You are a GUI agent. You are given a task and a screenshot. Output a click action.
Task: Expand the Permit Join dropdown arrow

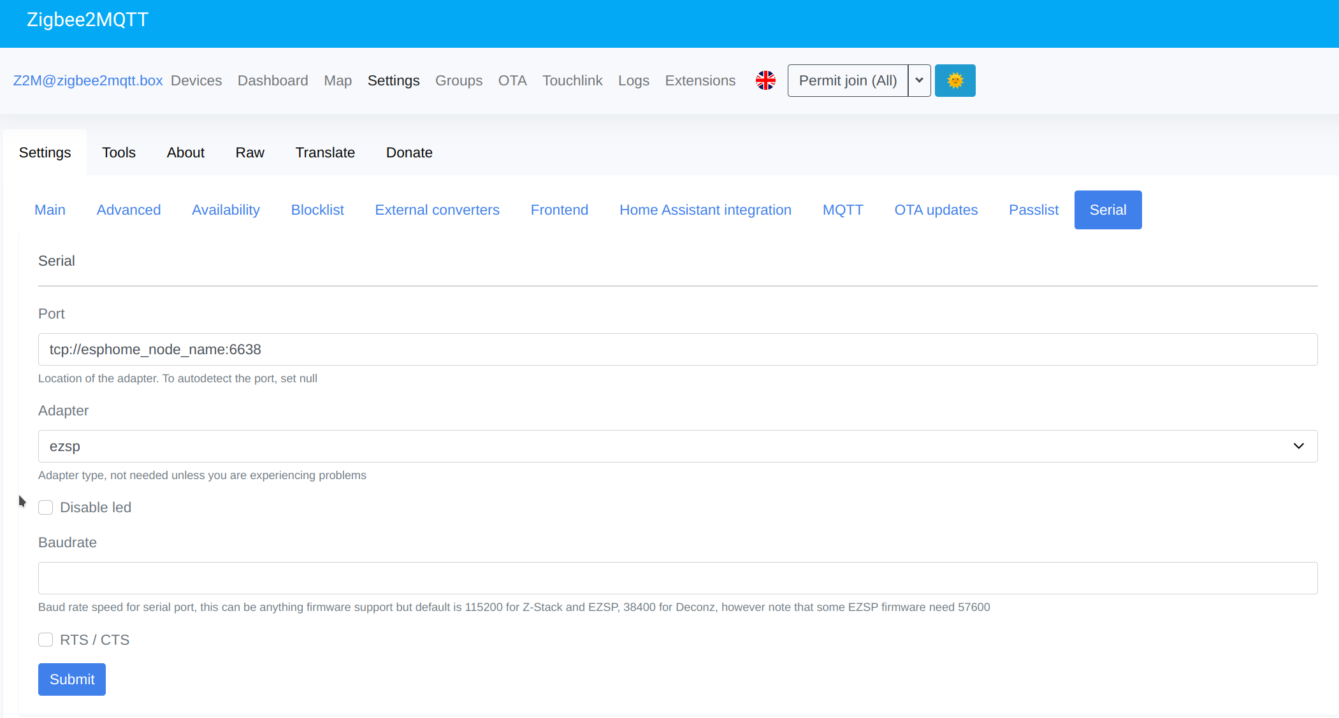coord(920,80)
